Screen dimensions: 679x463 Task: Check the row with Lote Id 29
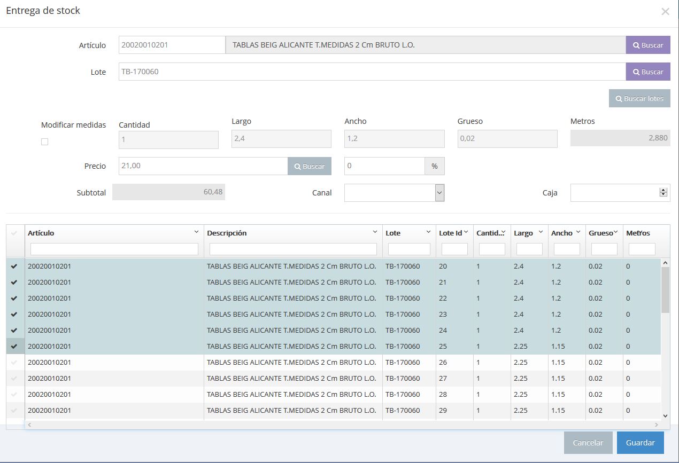(x=14, y=410)
